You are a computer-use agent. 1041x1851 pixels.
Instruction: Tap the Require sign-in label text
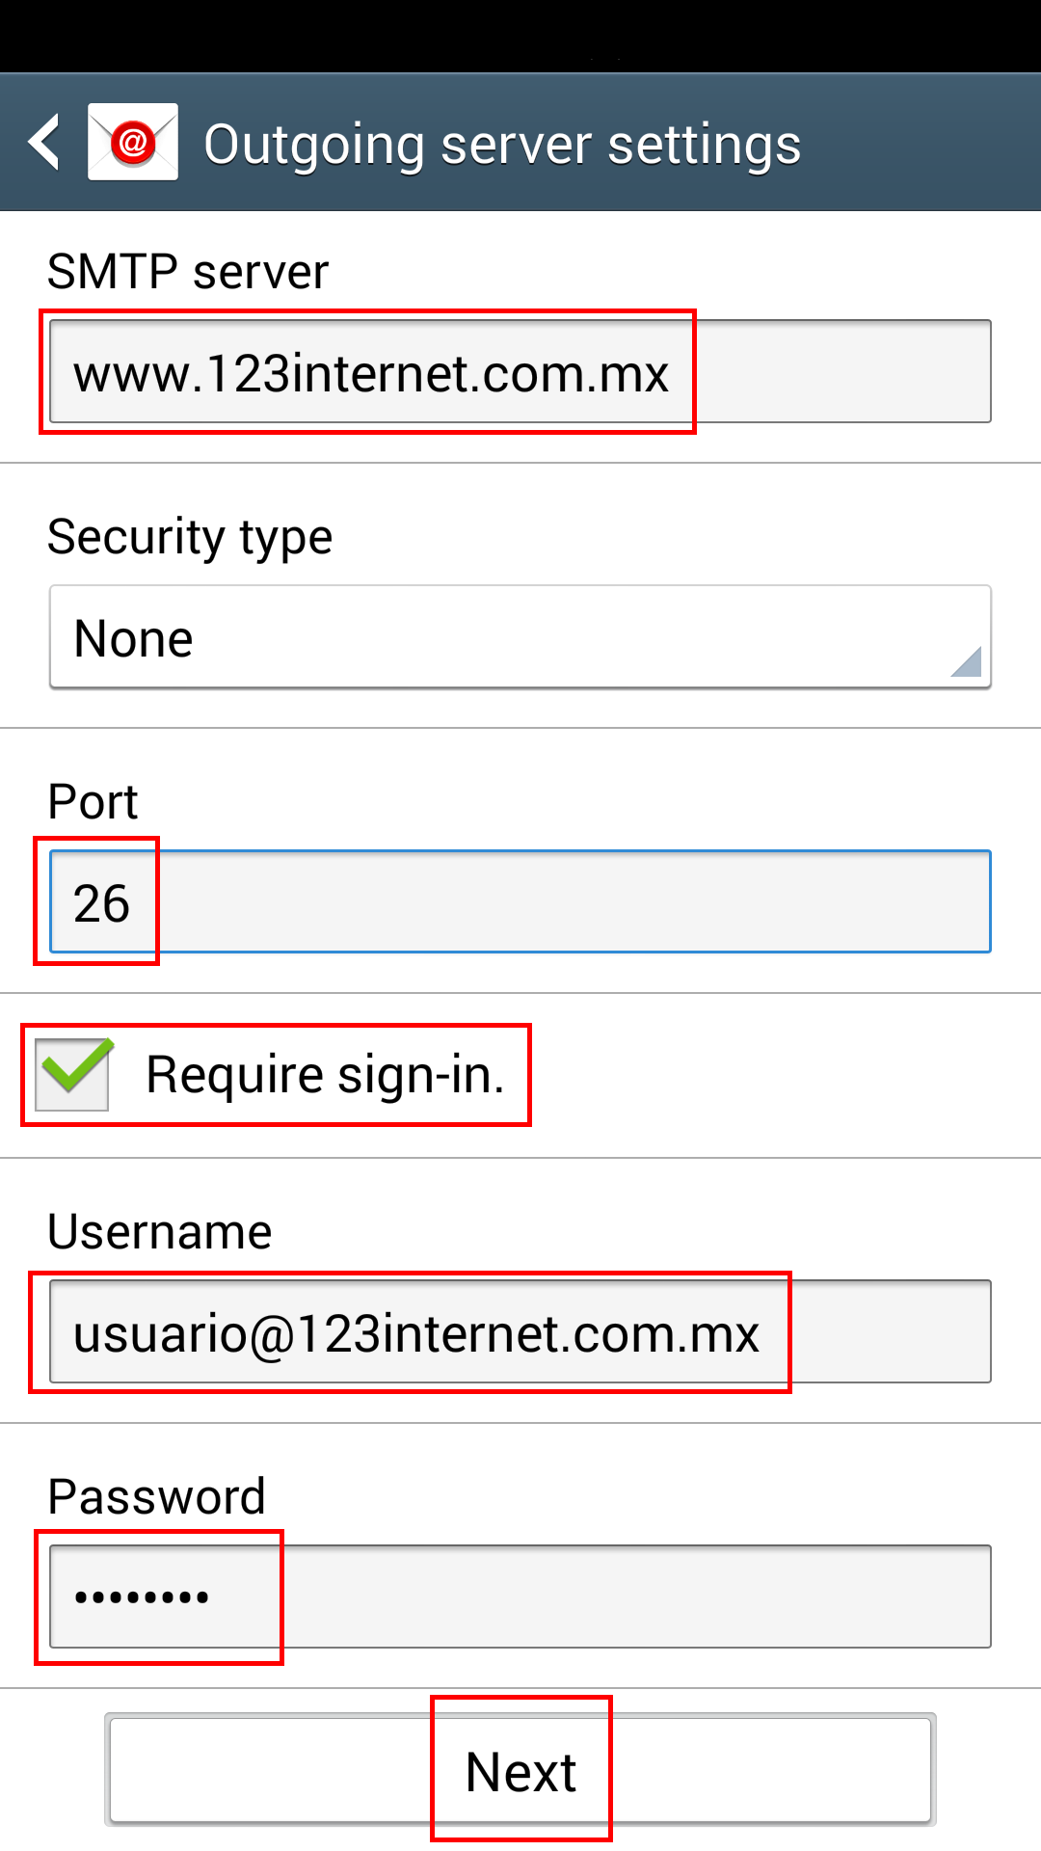[x=325, y=1075]
